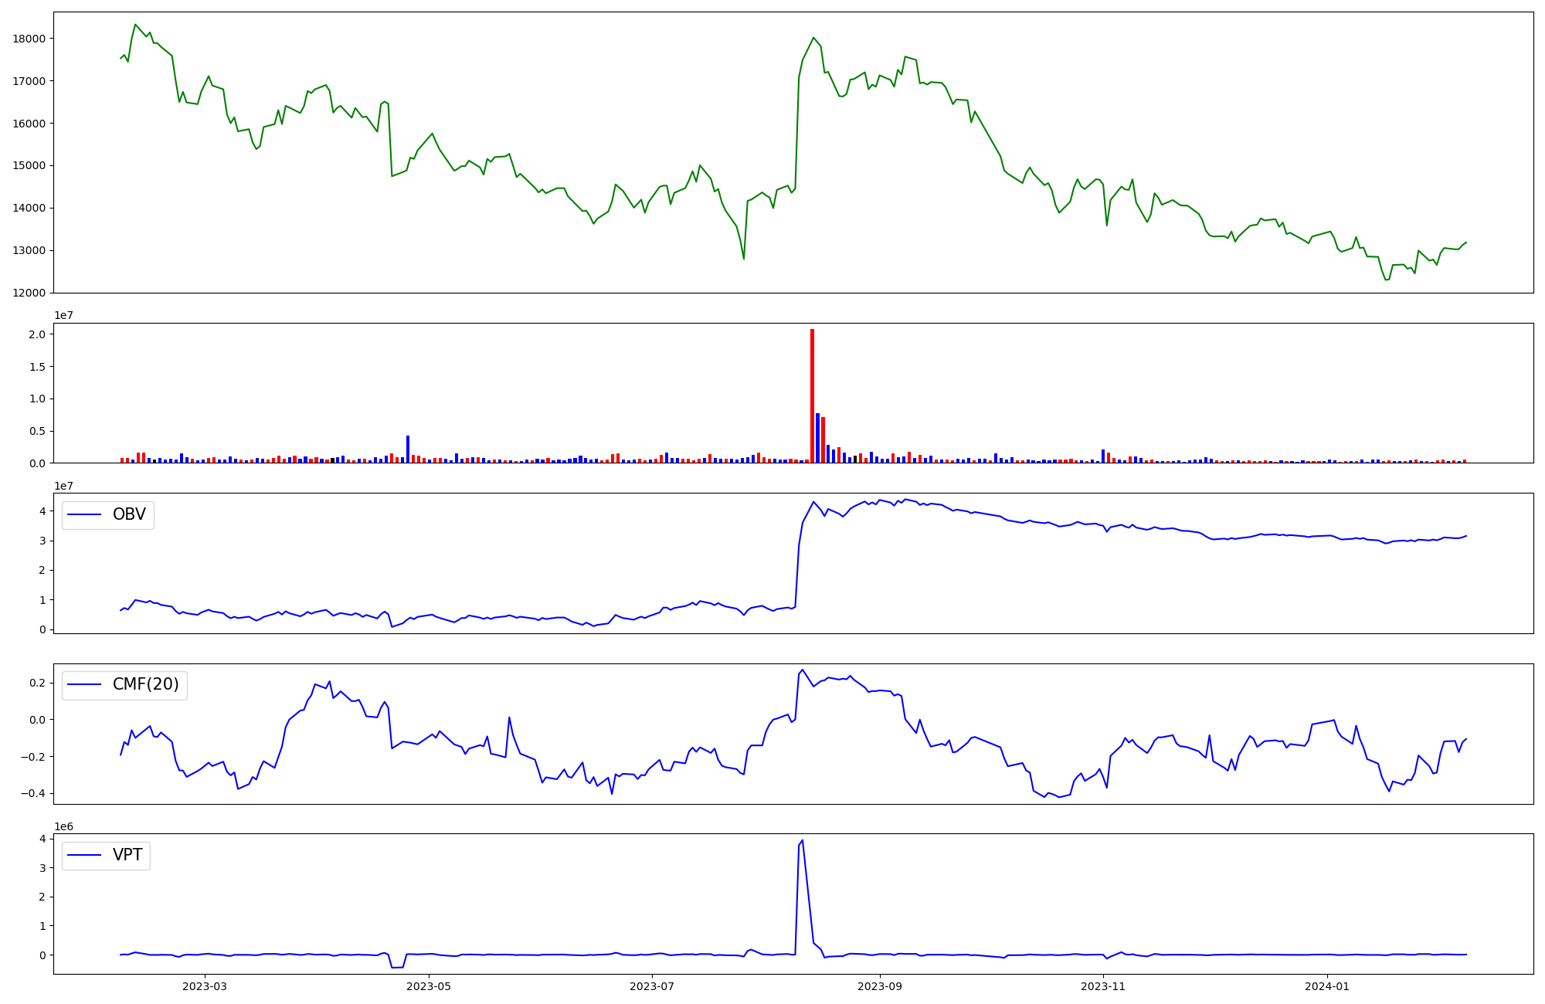Click the CMF(20) legend label
Viewport: 1545px width, 1004px height.
[x=145, y=685]
